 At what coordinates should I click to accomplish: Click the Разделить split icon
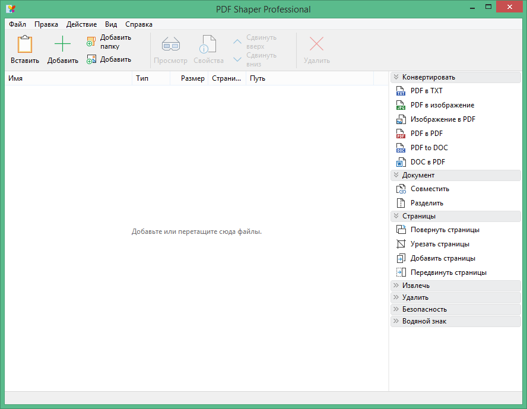pyautogui.click(x=401, y=203)
